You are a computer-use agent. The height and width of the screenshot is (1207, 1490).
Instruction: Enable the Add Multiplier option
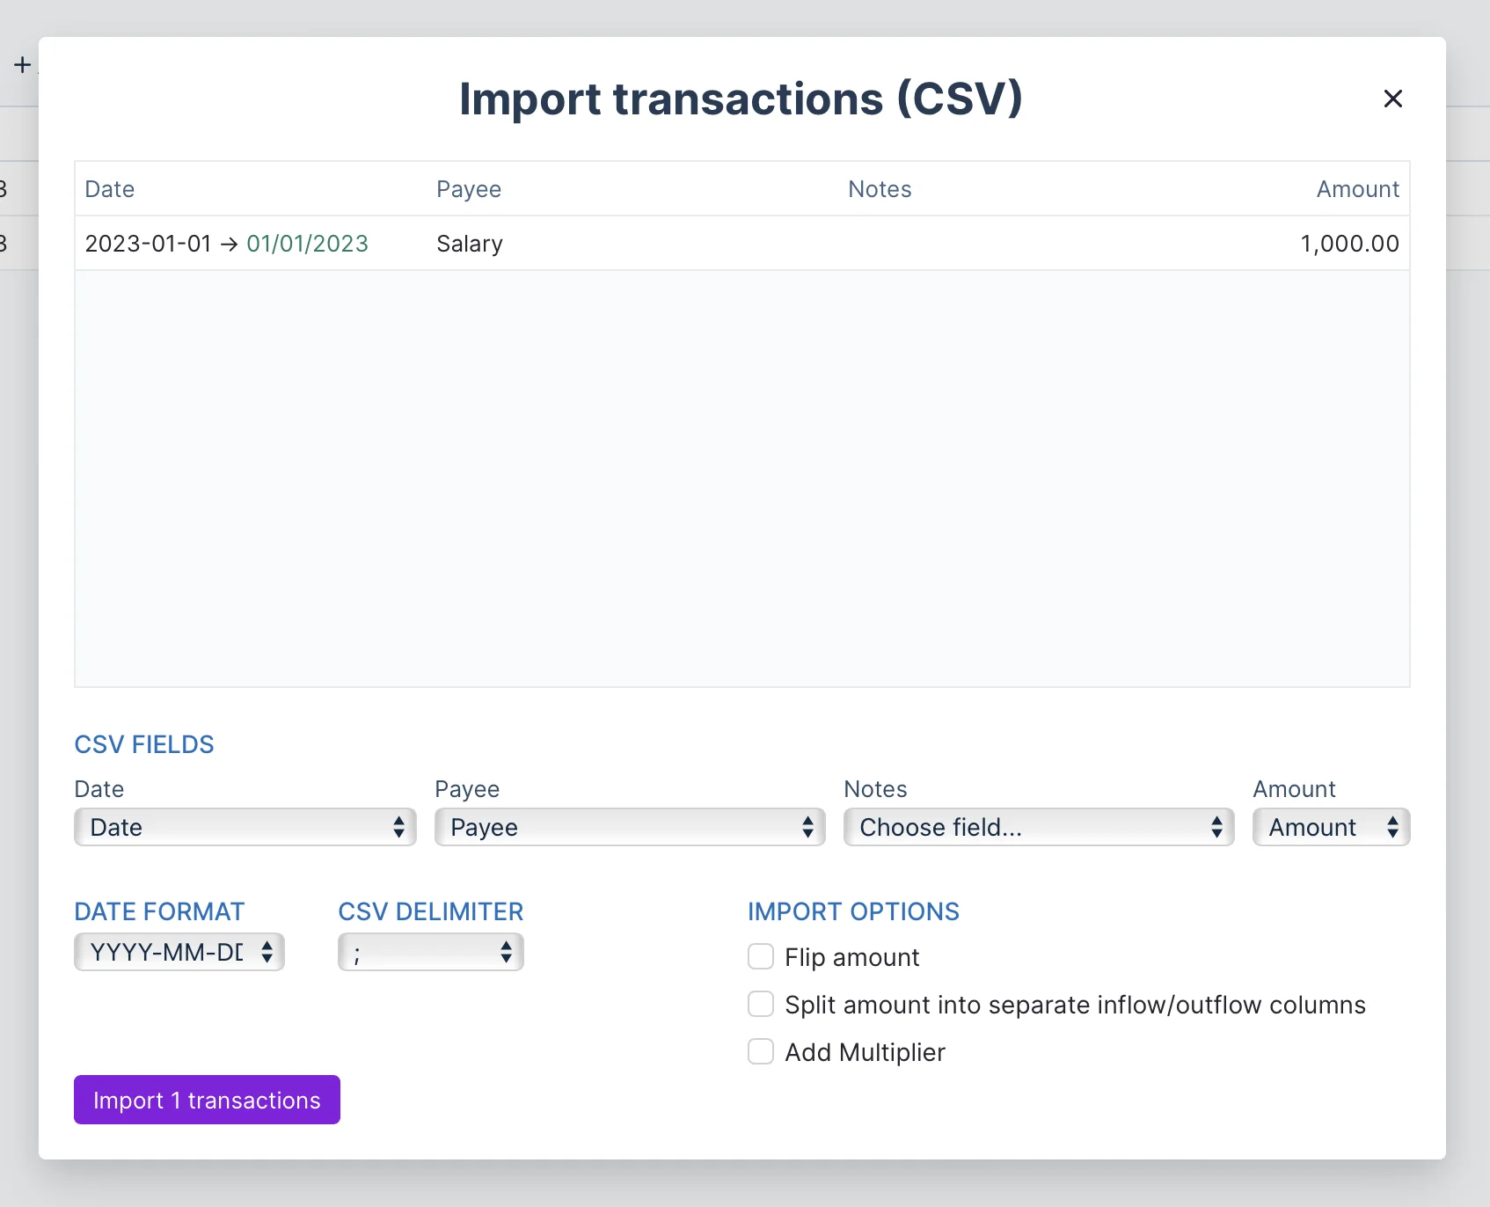click(x=760, y=1051)
